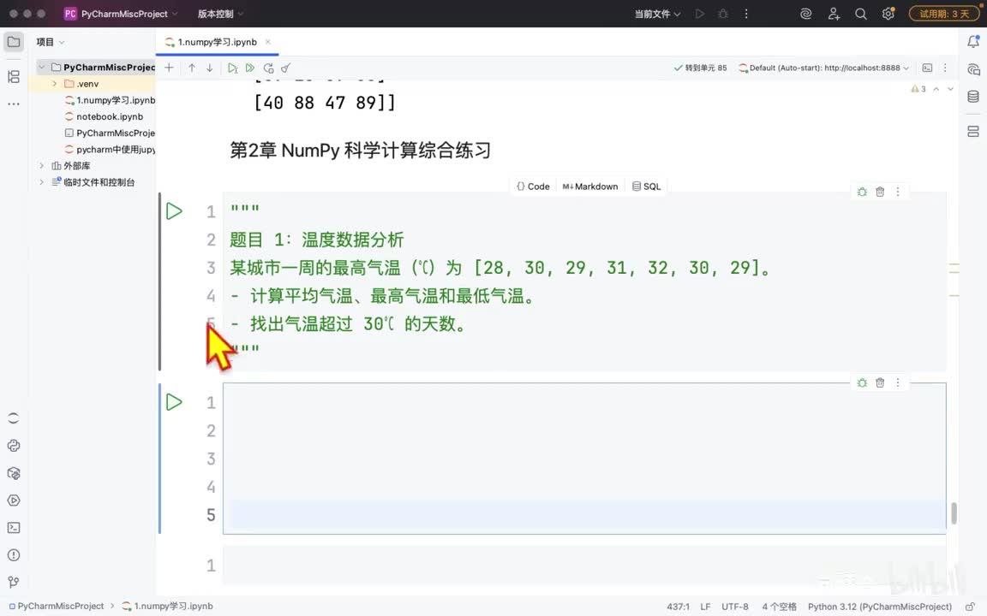
Task: Click the top-bar Debug bug button
Action: (x=722, y=14)
